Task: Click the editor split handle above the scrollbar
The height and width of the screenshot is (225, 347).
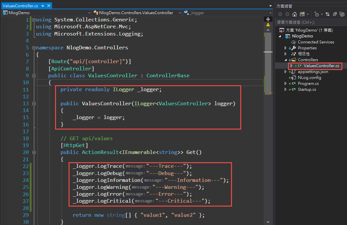Action: (268, 19)
